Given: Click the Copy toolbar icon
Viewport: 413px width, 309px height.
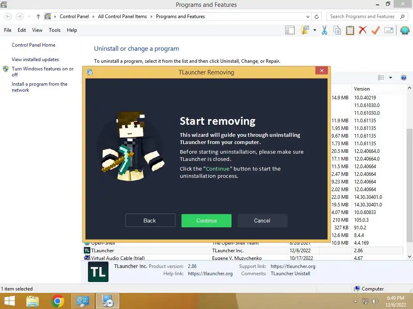Looking at the screenshot, I should (x=337, y=30).
